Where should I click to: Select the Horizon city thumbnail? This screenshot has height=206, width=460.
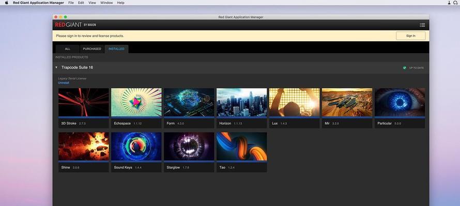pyautogui.click(x=242, y=102)
